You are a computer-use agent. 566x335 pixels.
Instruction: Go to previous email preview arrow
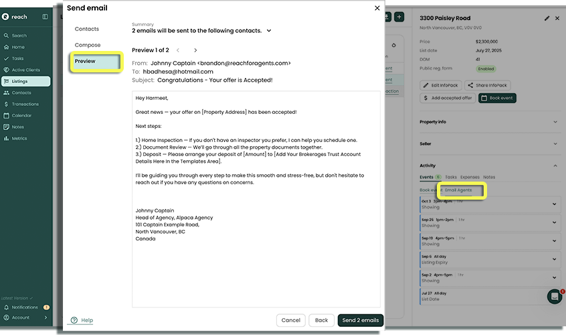[x=178, y=50]
